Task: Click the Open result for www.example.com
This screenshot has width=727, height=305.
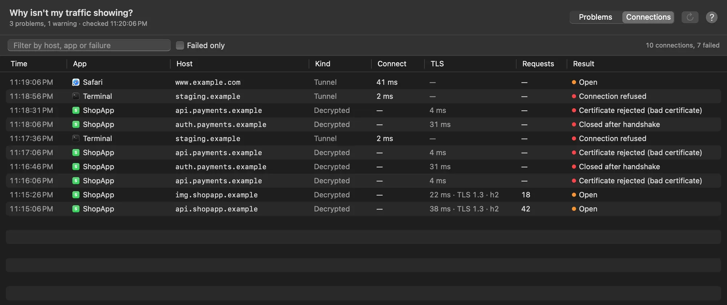Action: [588, 82]
